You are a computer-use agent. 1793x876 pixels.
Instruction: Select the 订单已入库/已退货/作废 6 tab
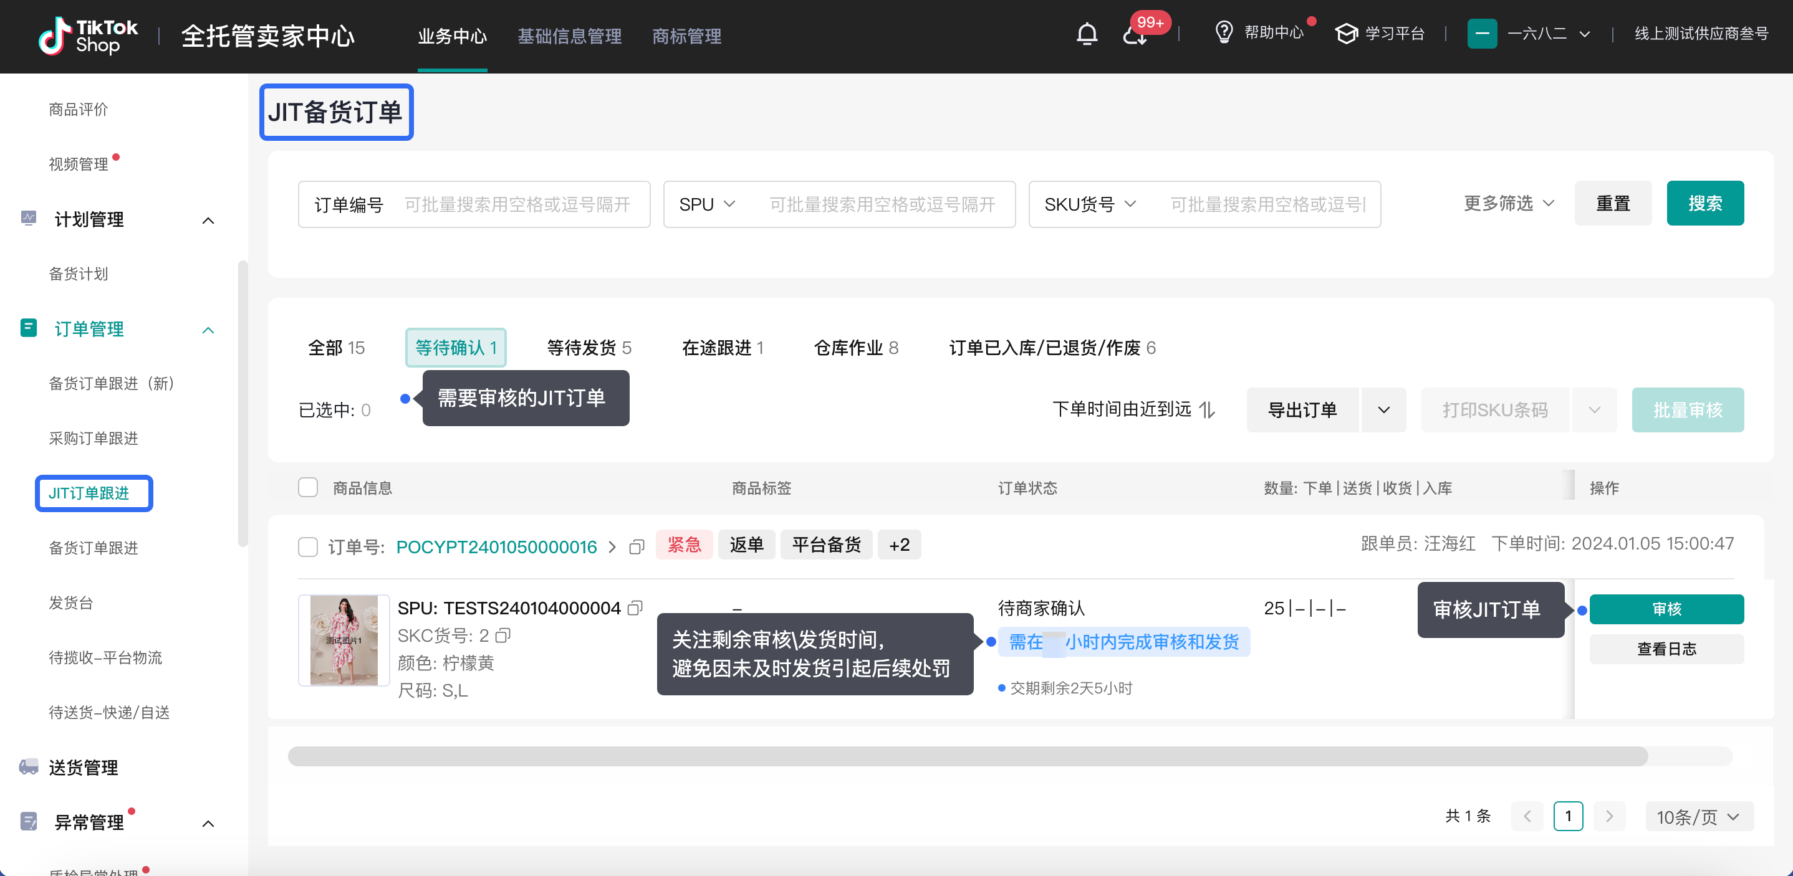[x=1052, y=347]
